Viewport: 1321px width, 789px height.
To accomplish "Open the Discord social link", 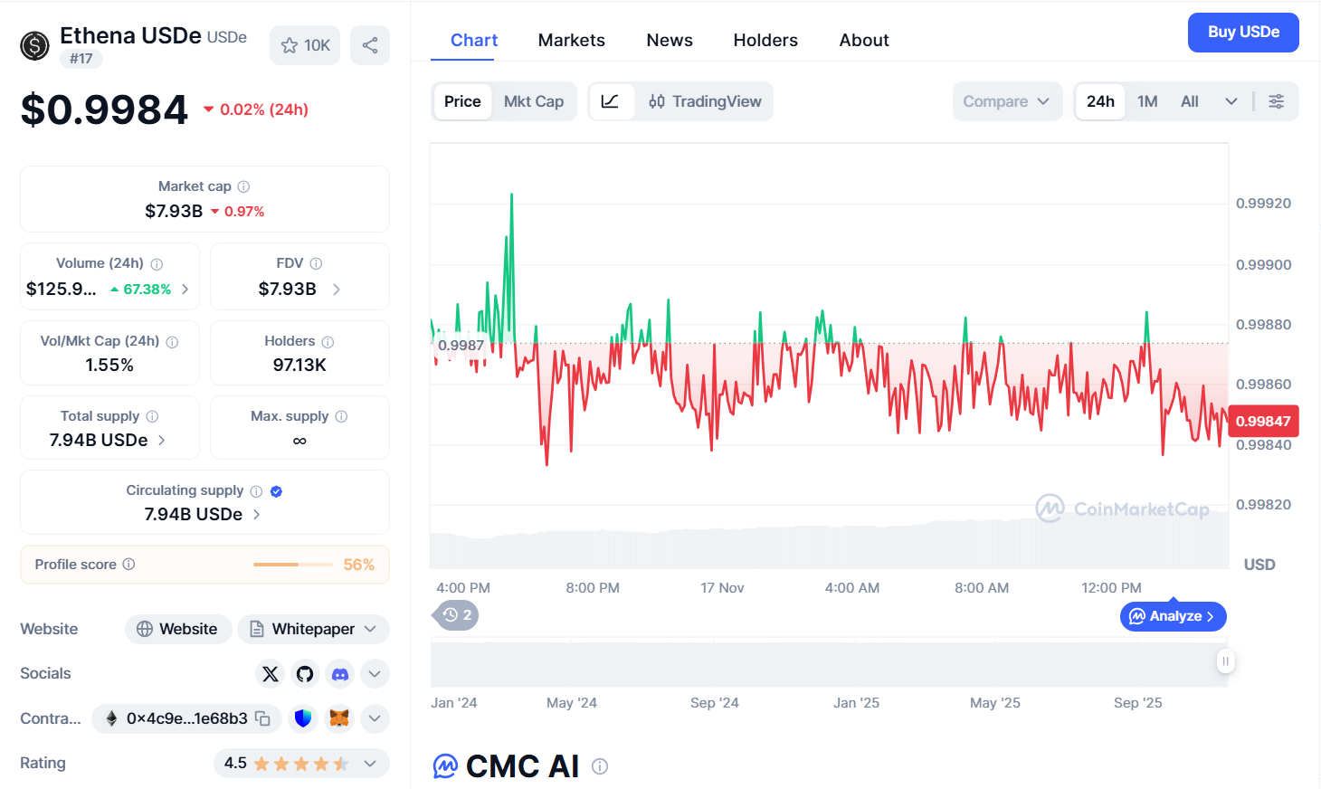I will 340,674.
